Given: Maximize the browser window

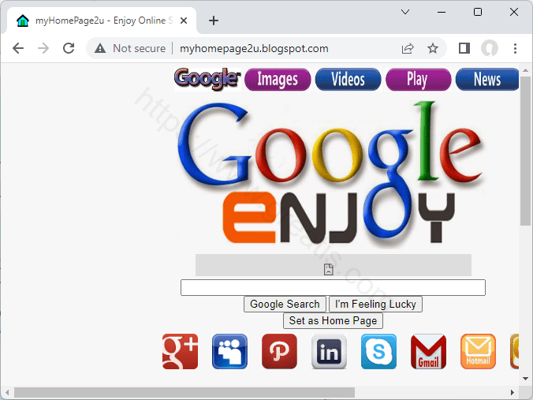Looking at the screenshot, I should pos(478,12).
